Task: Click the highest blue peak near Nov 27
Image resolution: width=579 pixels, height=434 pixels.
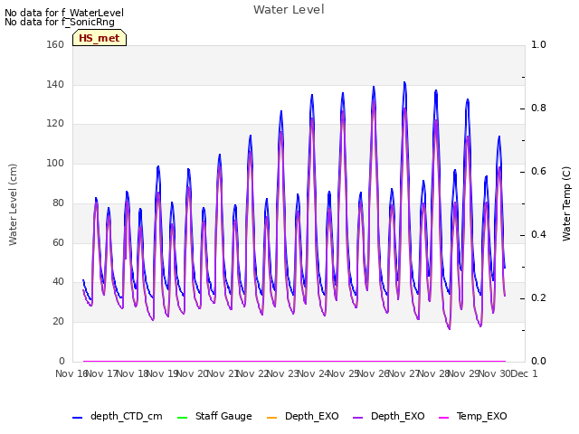Action: 404,82
